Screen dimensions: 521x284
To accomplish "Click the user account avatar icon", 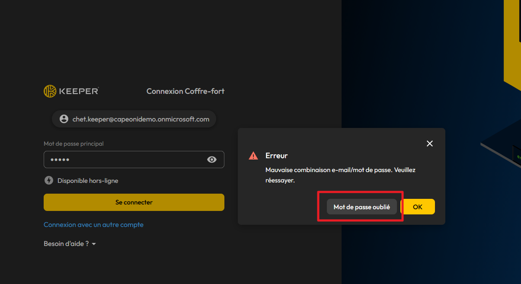I will 64,119.
